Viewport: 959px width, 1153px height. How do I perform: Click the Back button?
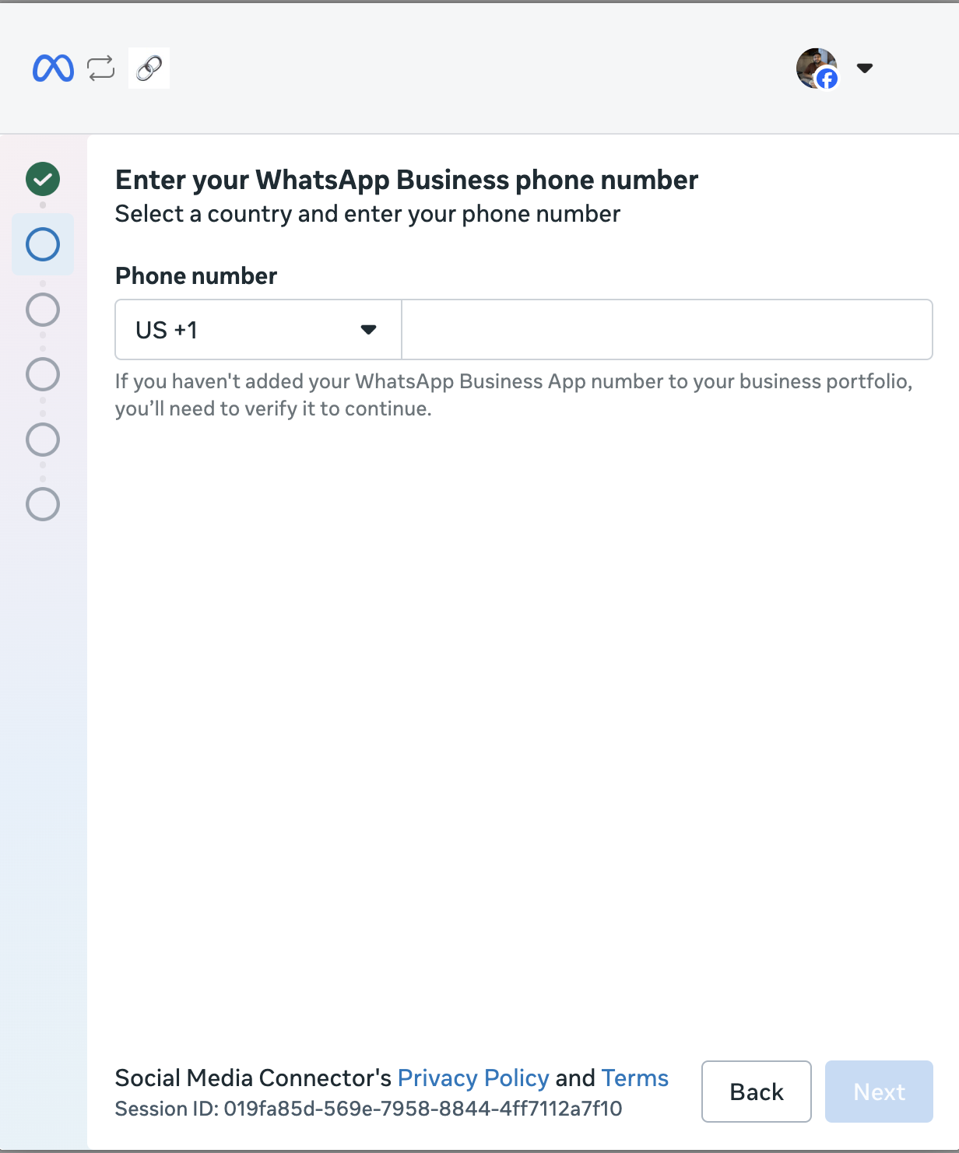757,1092
